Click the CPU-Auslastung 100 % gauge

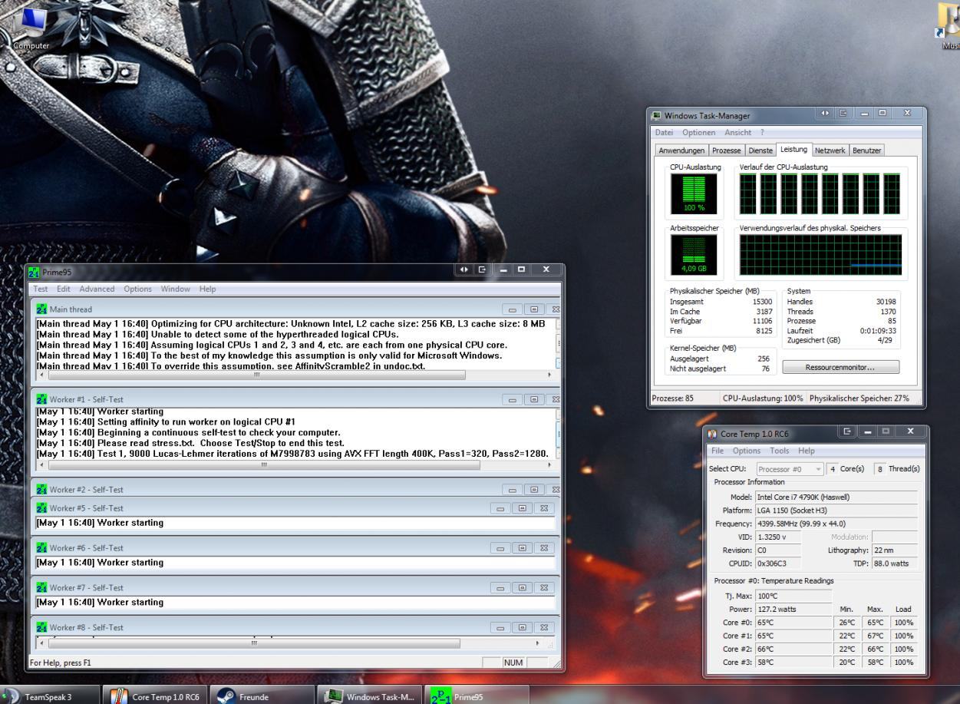(693, 194)
